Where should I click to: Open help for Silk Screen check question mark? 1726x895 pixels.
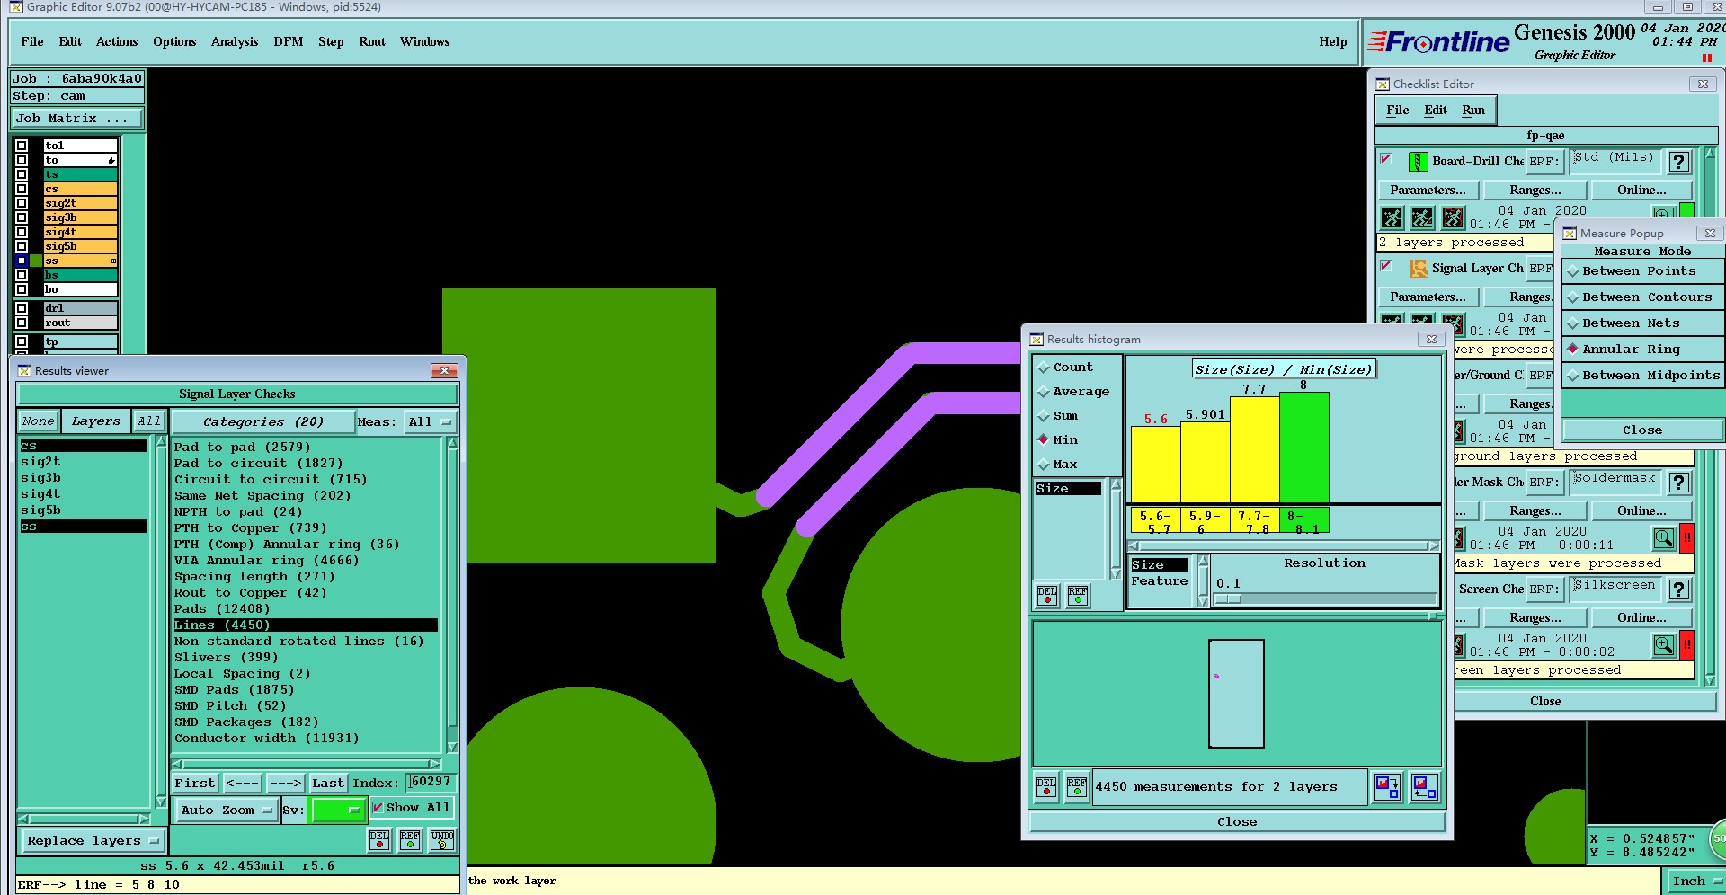[x=1678, y=589]
